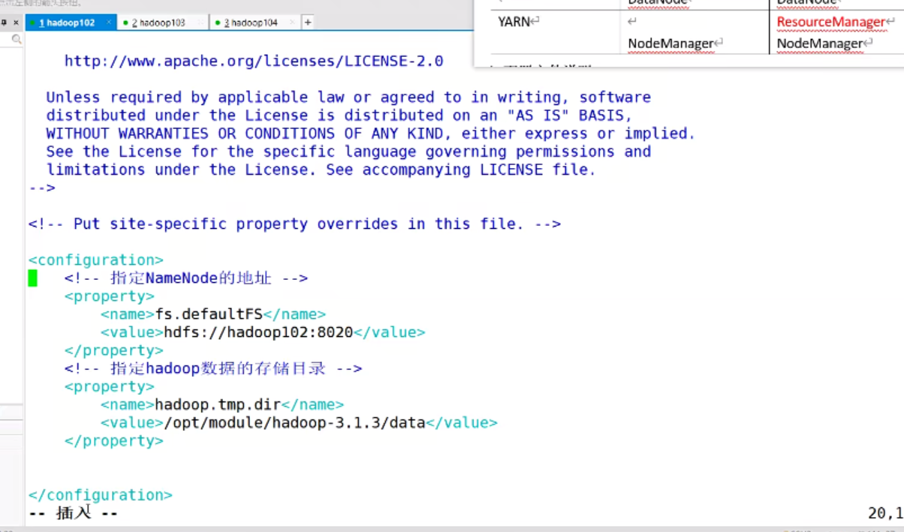Click the hadoop data storage directory comment
The height and width of the screenshot is (532, 904).
click(x=213, y=368)
